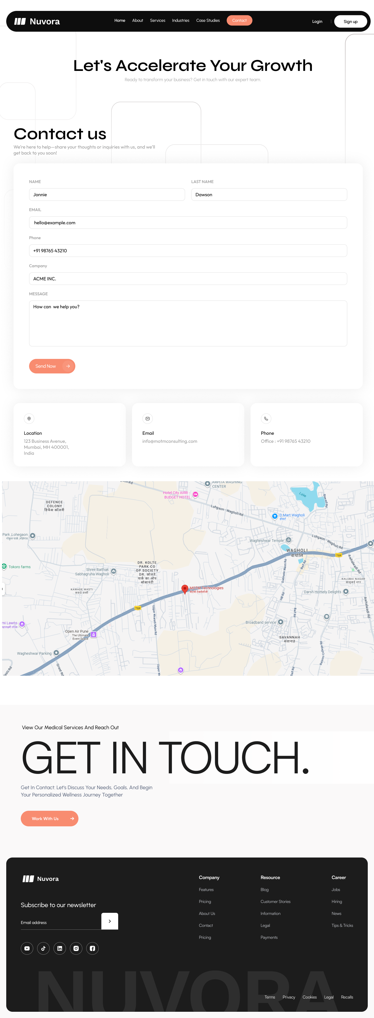Open the Instagram social icon in footer
Image resolution: width=374 pixels, height=1018 pixels.
[76, 948]
